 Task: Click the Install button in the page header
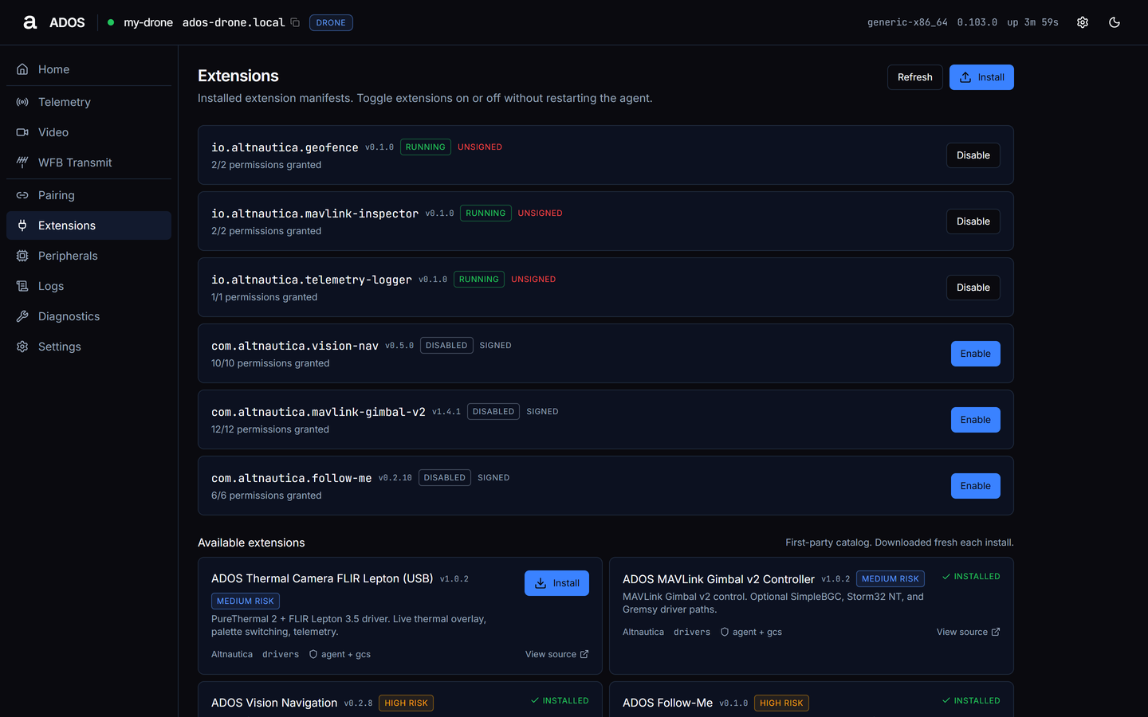coord(981,77)
